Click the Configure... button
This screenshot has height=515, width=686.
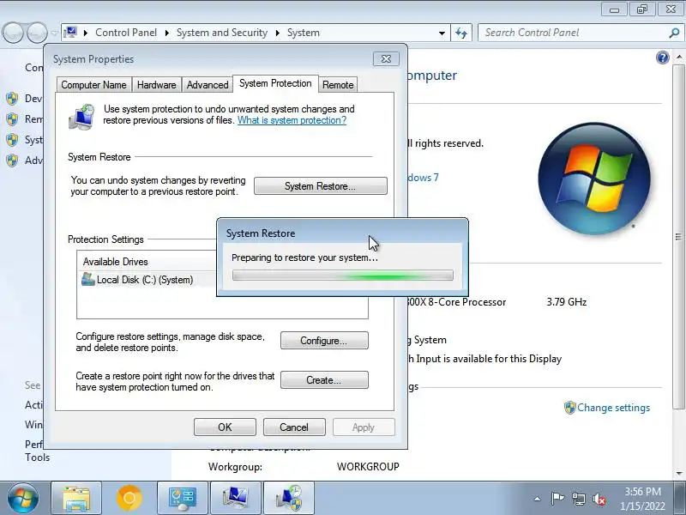[324, 341]
